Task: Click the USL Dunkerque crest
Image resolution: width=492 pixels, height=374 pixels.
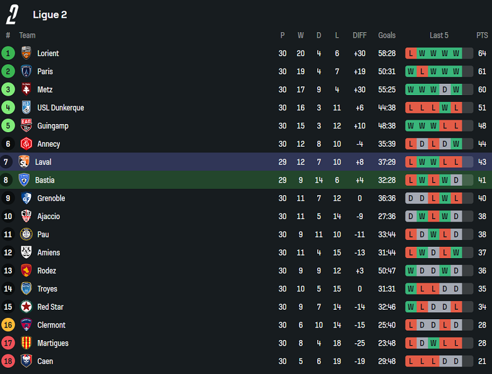Action: (26, 108)
